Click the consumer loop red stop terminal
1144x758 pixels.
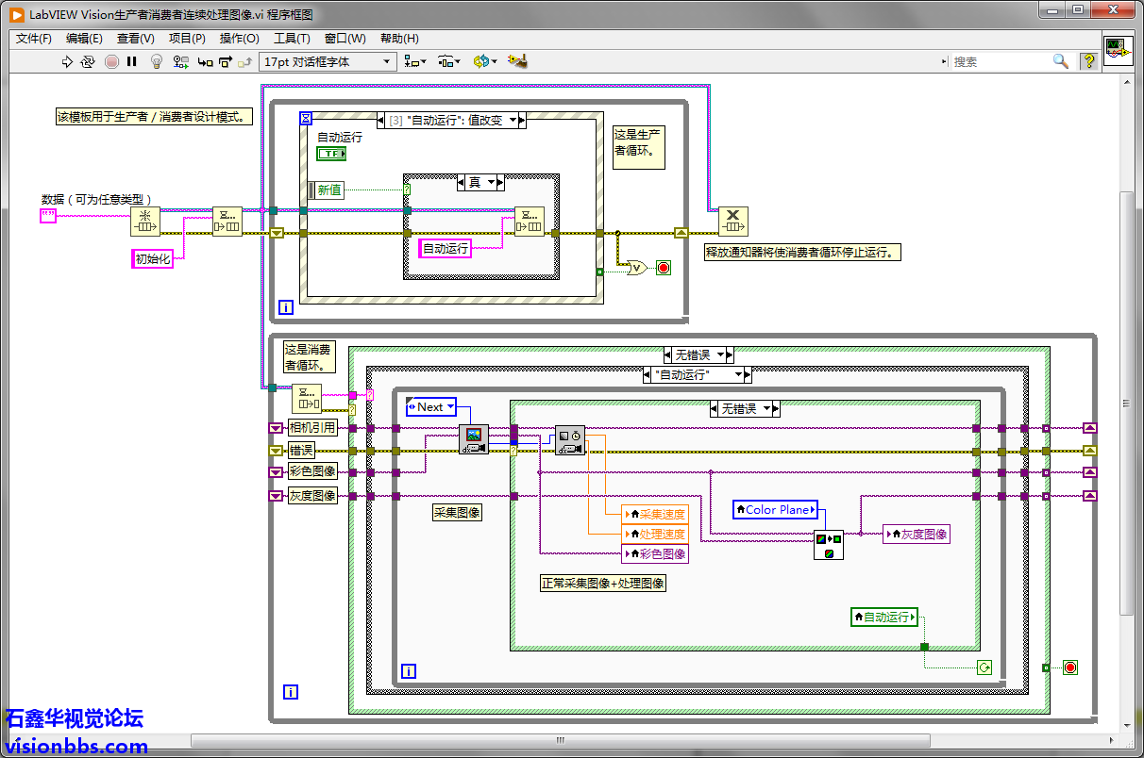click(1069, 667)
